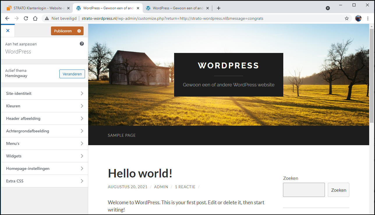
Task: Open the Menu's section
Action: [45, 143]
